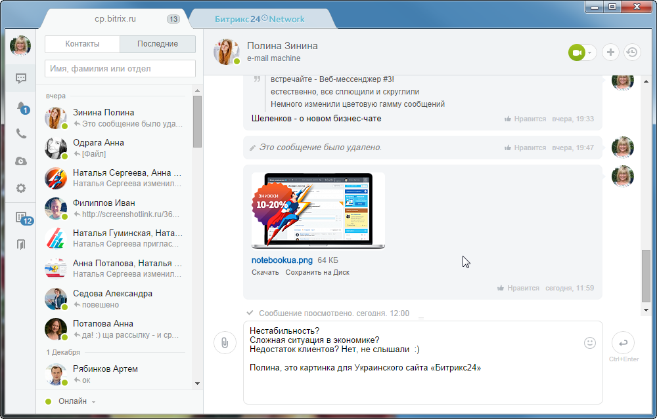Click own profile avatar in sidebar
The height and width of the screenshot is (419, 657).
(x=20, y=46)
